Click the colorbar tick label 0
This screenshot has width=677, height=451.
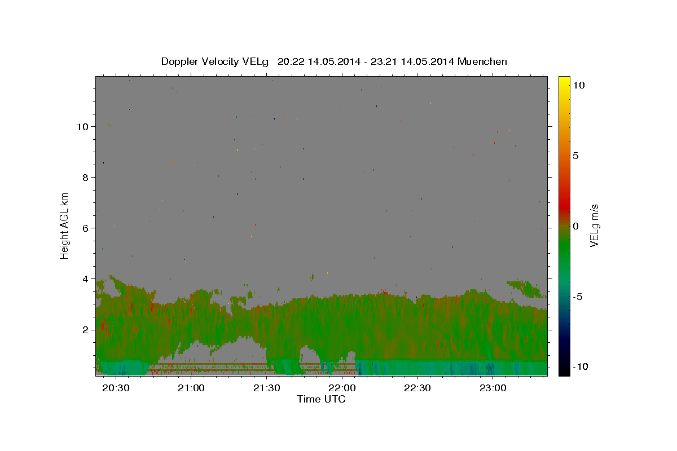click(575, 226)
